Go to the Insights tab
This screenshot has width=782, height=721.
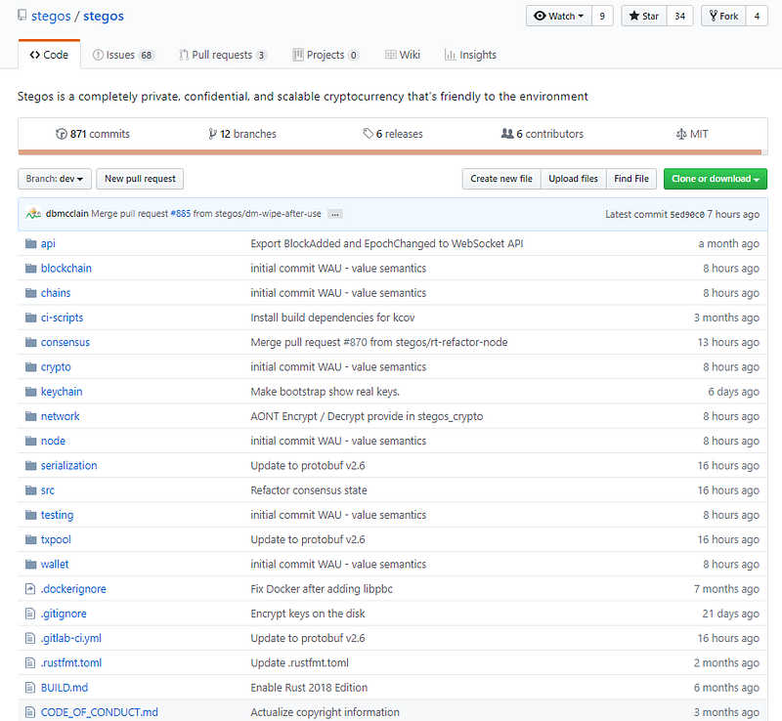(470, 55)
